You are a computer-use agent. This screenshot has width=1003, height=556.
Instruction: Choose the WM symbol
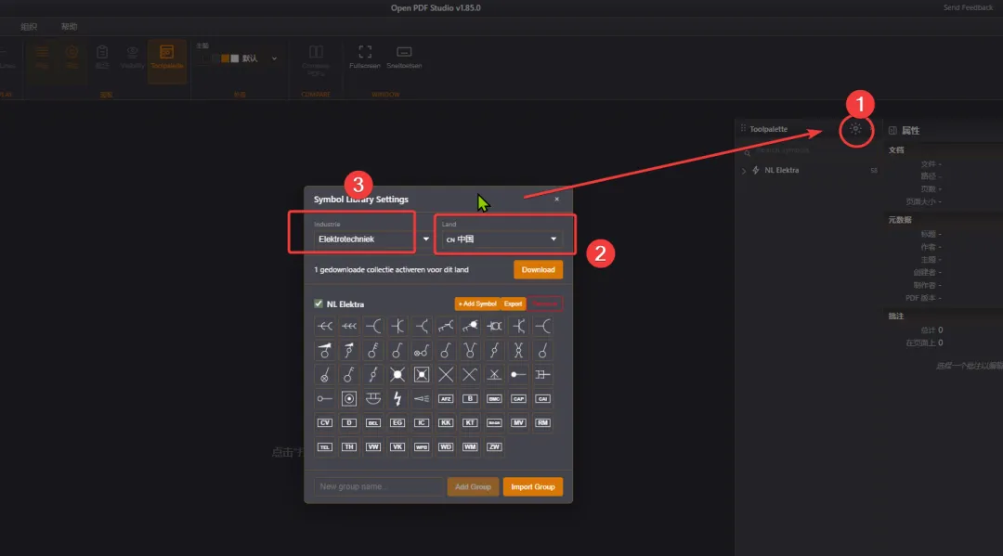[x=470, y=446]
